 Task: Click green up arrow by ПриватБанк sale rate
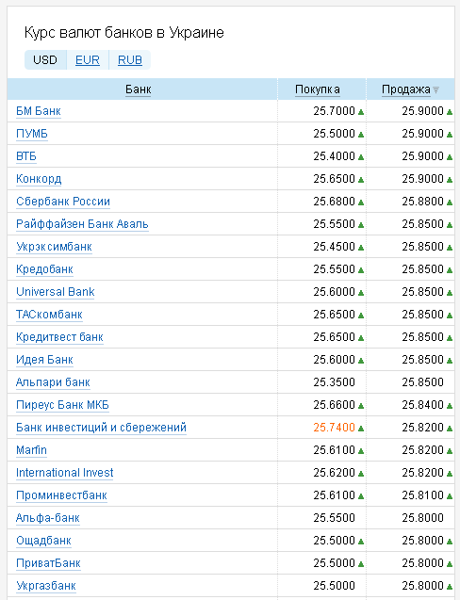tap(450, 563)
